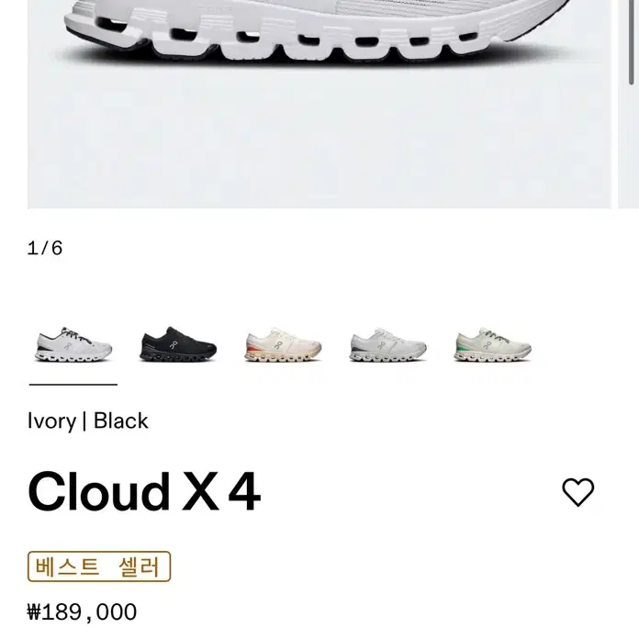The height and width of the screenshot is (639, 639).
Task: Click the empty grey area below the shoe
Action: [x=319, y=147]
